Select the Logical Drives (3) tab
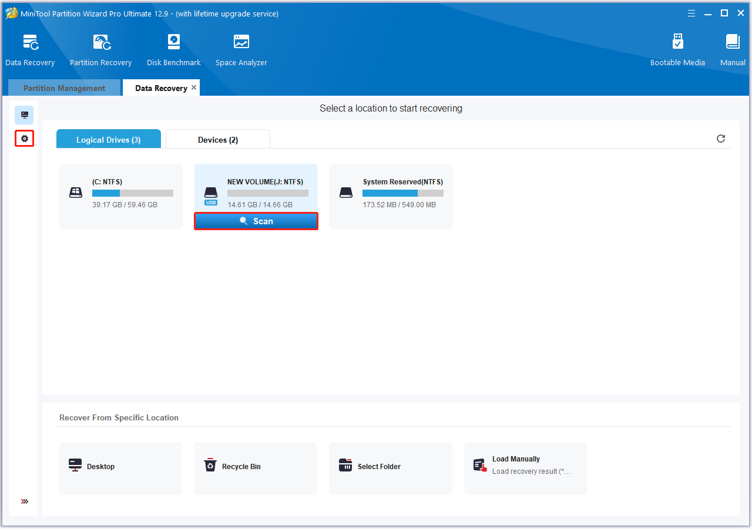The width and height of the screenshot is (752, 529). 109,139
